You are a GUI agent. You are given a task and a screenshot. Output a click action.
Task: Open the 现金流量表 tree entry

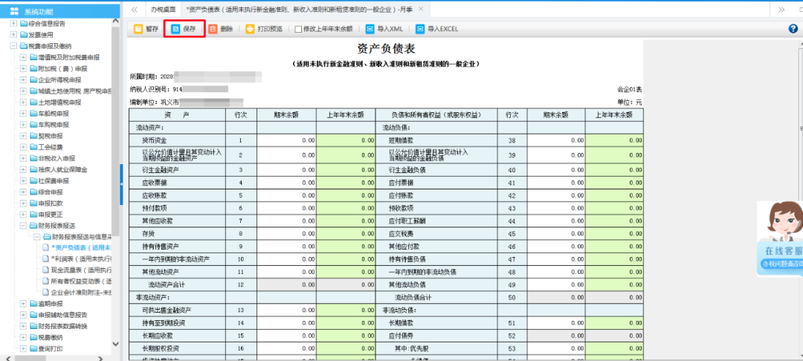click(82, 270)
